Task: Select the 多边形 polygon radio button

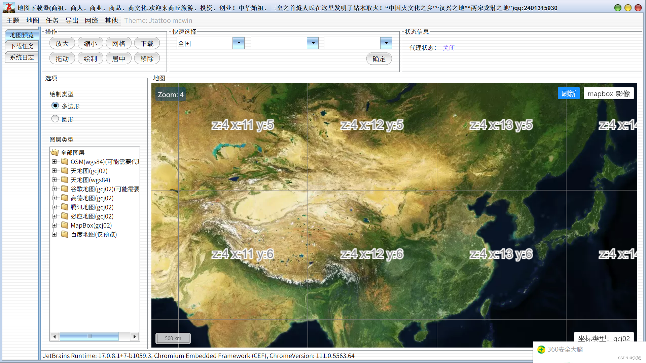Action: pyautogui.click(x=55, y=106)
